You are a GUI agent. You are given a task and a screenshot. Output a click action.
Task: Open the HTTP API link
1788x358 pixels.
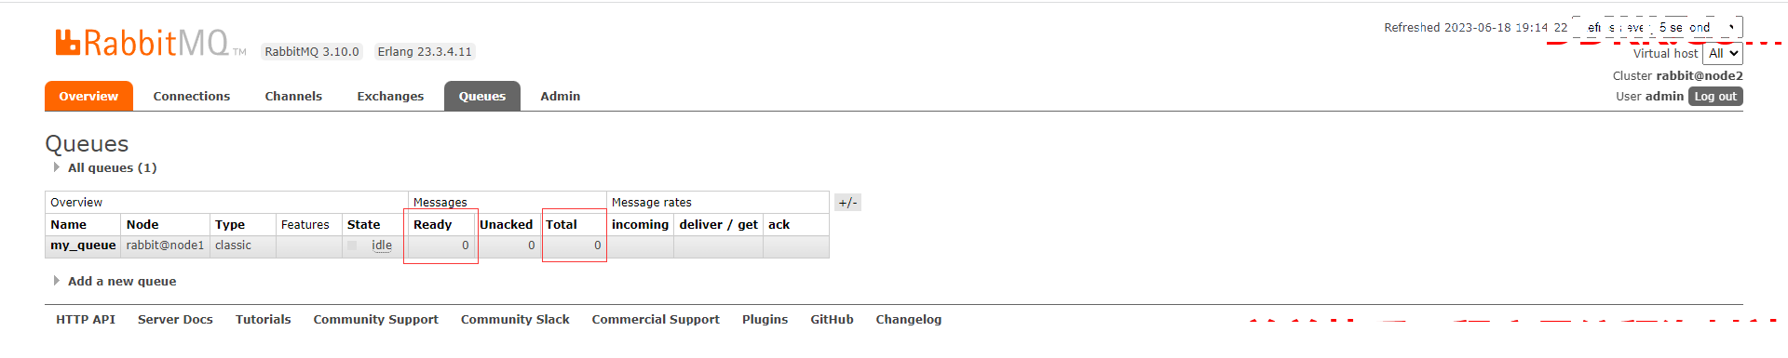[86, 320]
